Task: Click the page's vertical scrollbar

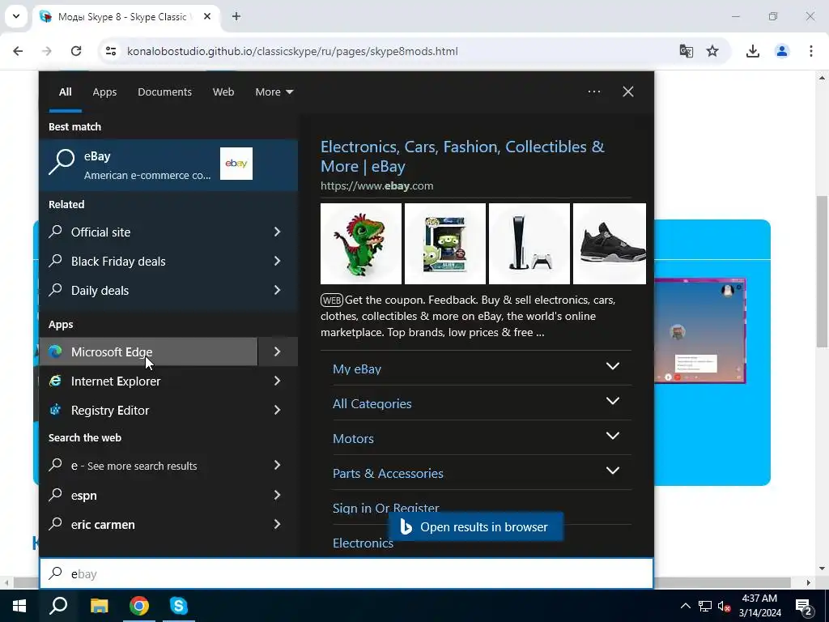Action: pyautogui.click(x=823, y=271)
